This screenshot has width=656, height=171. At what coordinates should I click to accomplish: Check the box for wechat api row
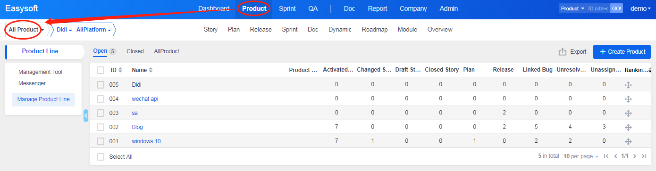tap(101, 99)
